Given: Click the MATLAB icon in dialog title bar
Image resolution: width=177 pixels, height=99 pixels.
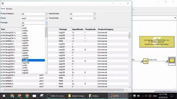Looking at the screenshot, I should click(2, 4).
